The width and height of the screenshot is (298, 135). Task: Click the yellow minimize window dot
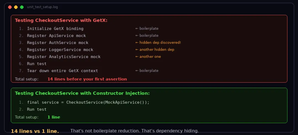pyautogui.click(x=16, y=7)
